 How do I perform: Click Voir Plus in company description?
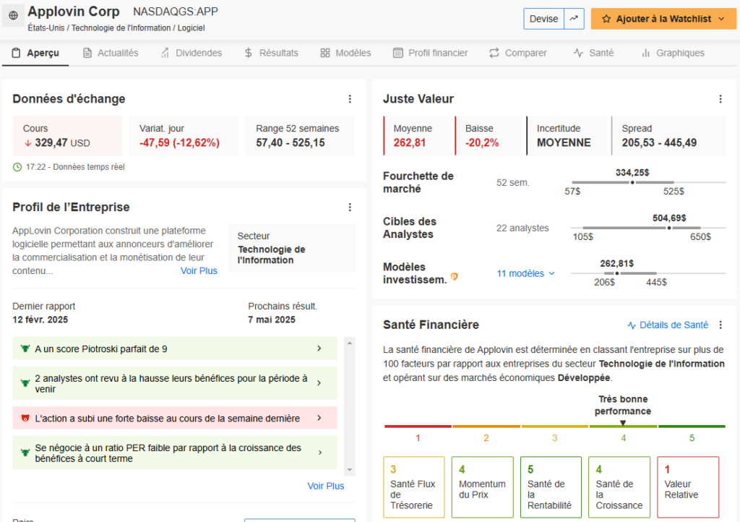tap(199, 271)
